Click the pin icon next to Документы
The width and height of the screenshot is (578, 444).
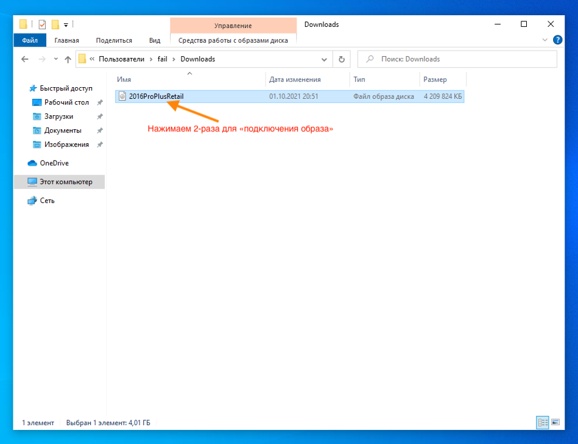coord(99,131)
